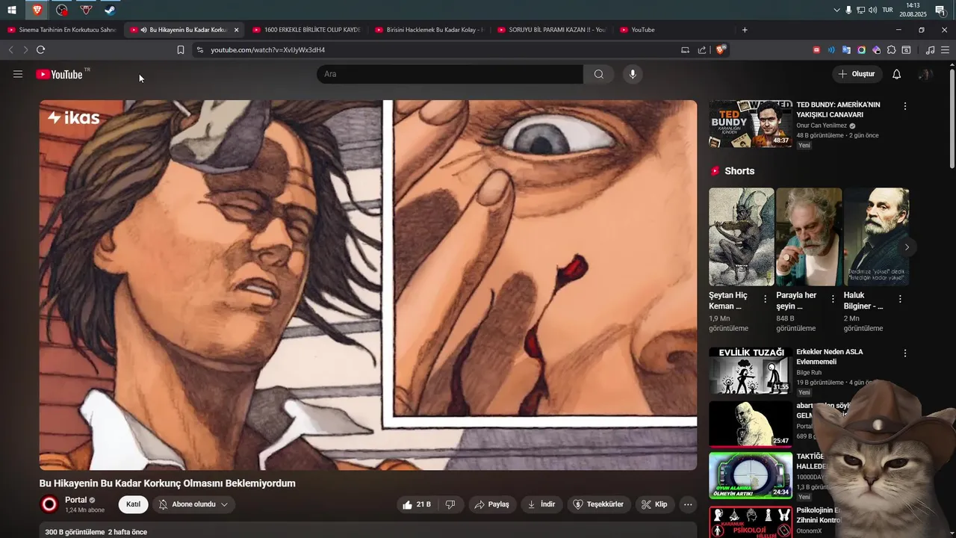
Task: Bookmark this page in the address bar
Action: point(181,50)
